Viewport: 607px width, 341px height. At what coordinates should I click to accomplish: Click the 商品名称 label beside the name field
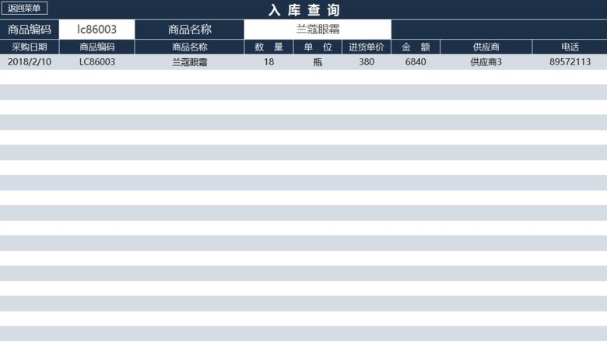pos(190,30)
